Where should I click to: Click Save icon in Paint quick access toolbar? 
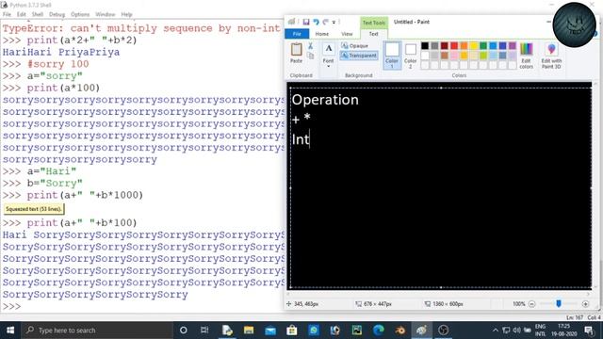coord(305,23)
